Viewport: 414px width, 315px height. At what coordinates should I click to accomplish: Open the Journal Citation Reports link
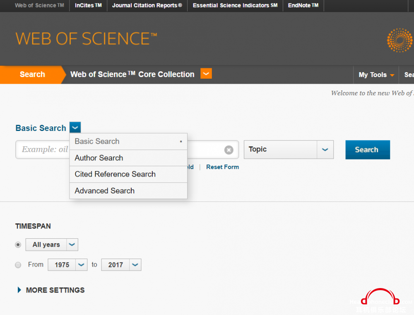[147, 5]
